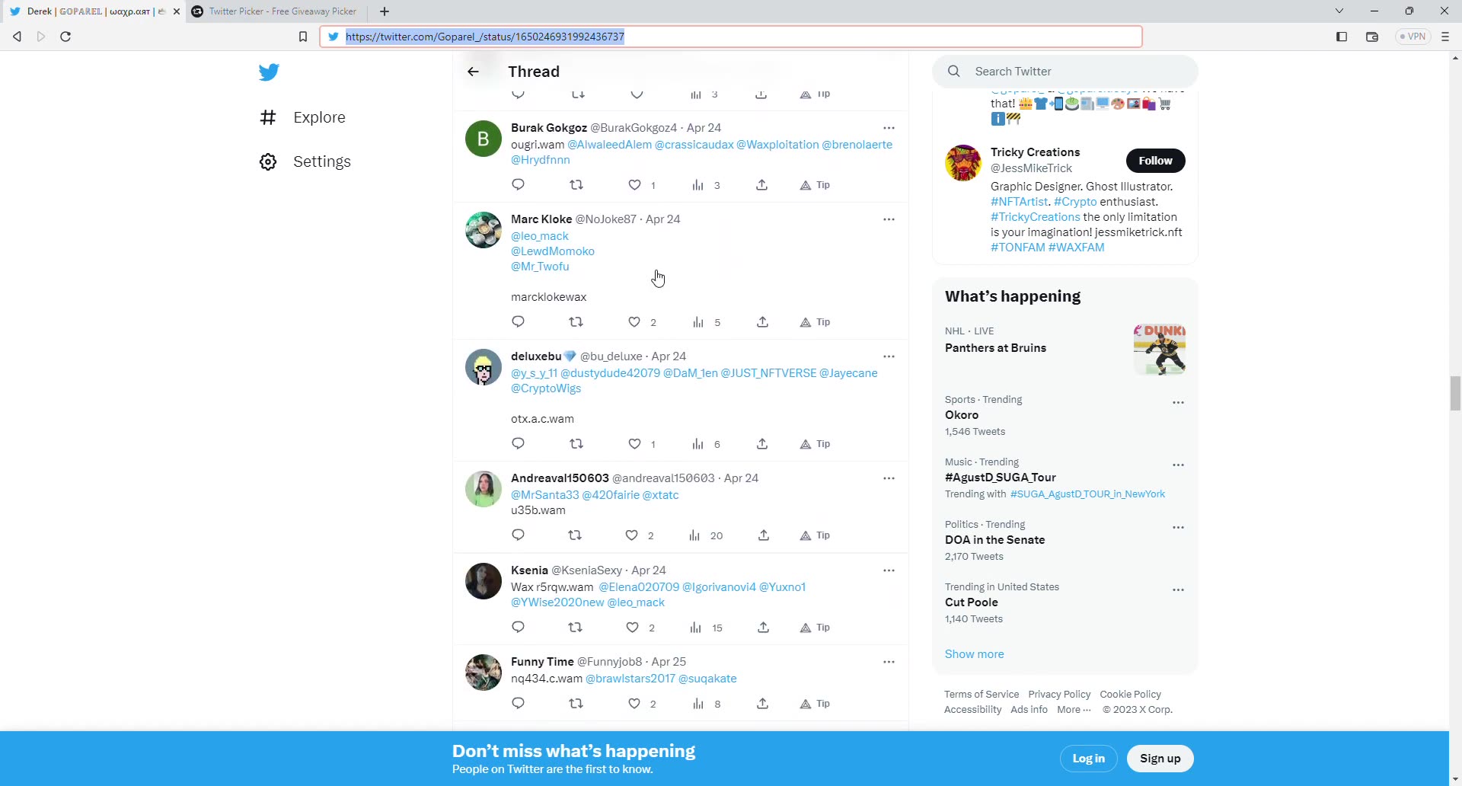Reload the page

65,37
